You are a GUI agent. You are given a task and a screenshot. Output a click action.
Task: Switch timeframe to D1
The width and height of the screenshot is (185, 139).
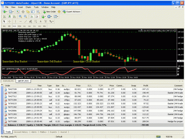tap(34, 26)
